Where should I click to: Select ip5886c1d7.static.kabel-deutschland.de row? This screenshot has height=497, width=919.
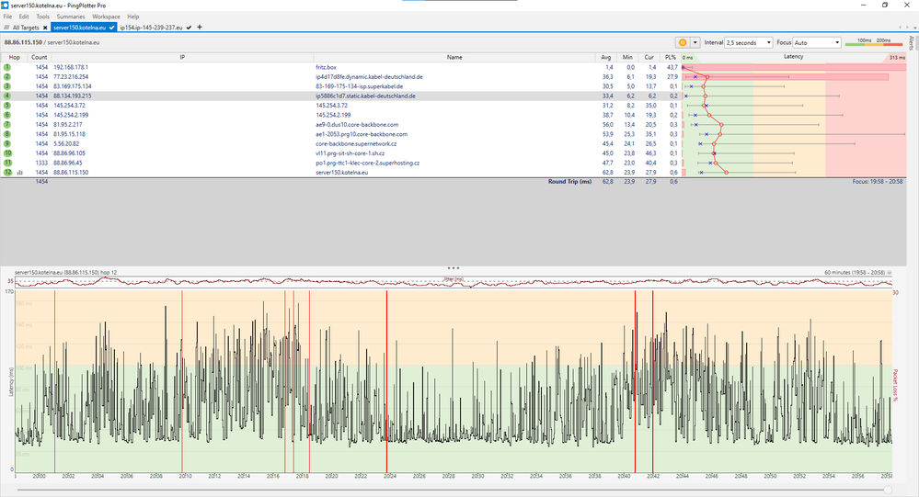pyautogui.click(x=453, y=96)
